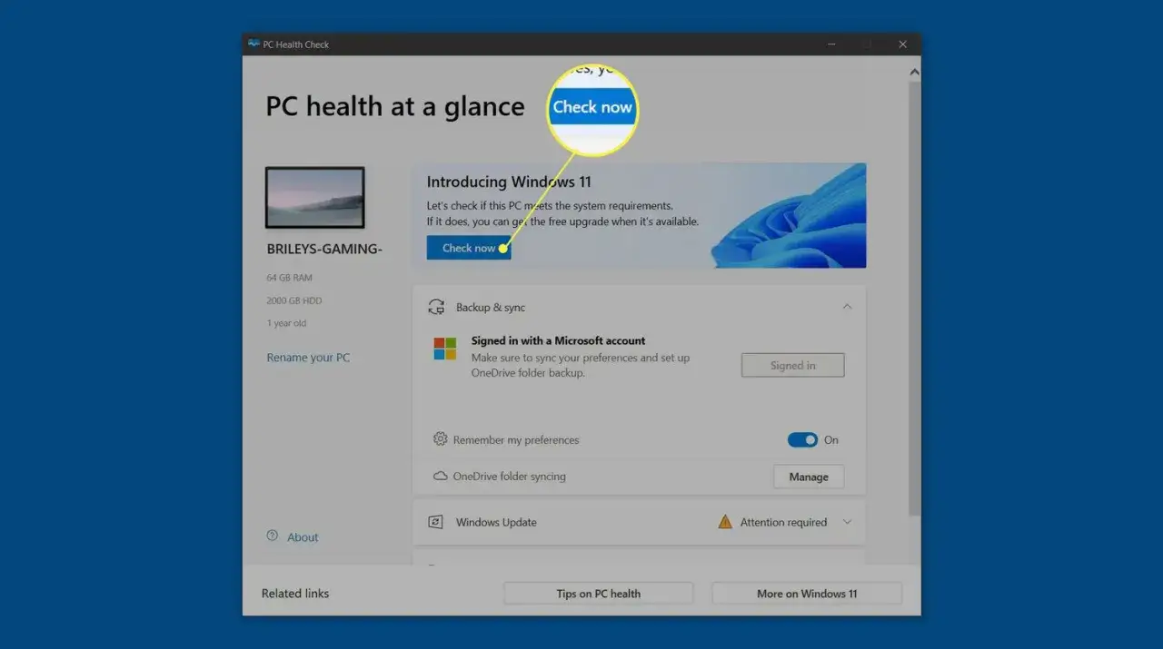Viewport: 1163px width, 649px height.
Task: Click the 64 GB RAM text
Action: click(x=289, y=278)
